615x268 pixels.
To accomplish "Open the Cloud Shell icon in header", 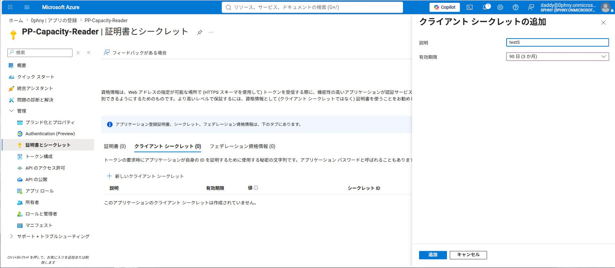I will [470, 7].
